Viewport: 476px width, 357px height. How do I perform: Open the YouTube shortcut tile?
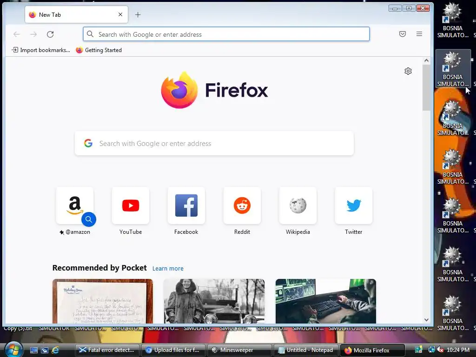[x=131, y=205]
